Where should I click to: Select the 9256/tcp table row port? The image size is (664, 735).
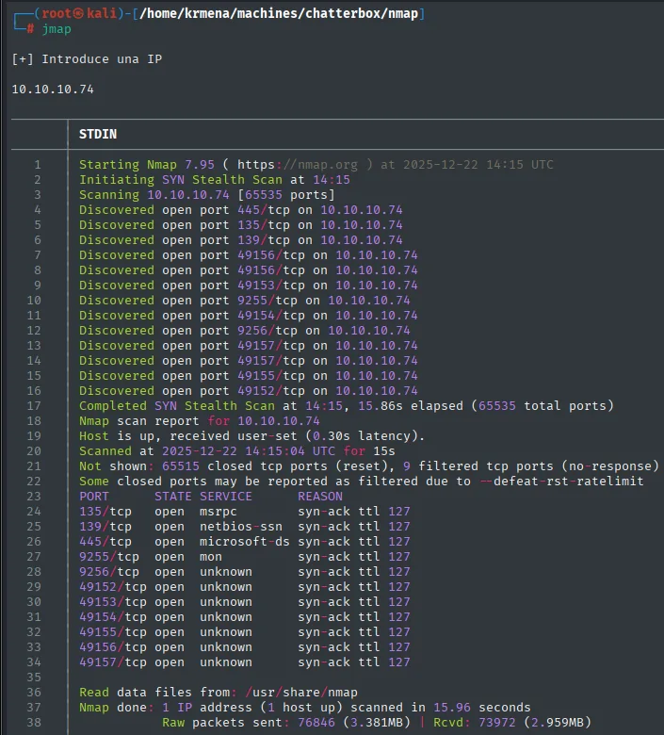108,571
